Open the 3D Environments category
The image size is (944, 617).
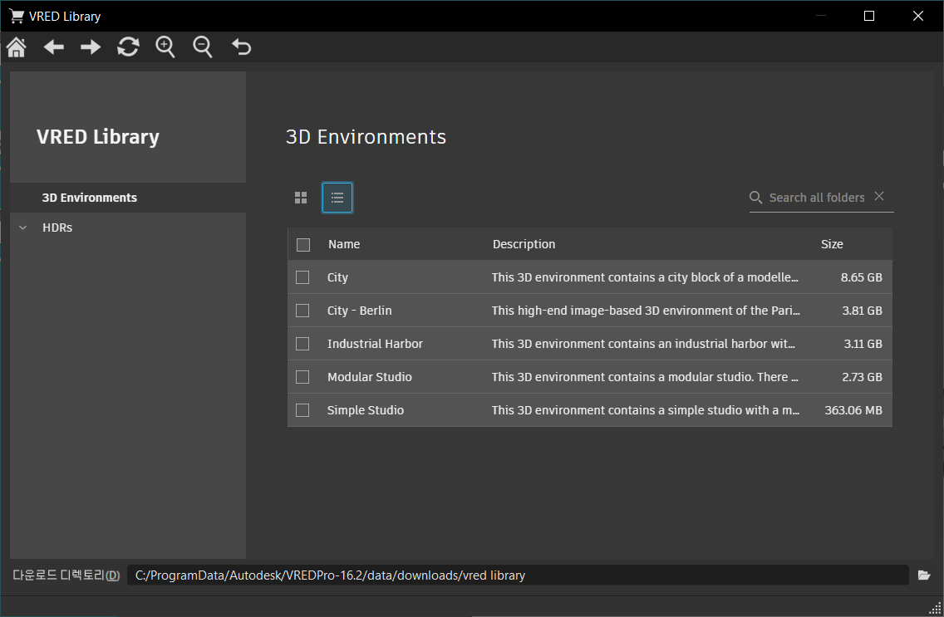point(90,198)
